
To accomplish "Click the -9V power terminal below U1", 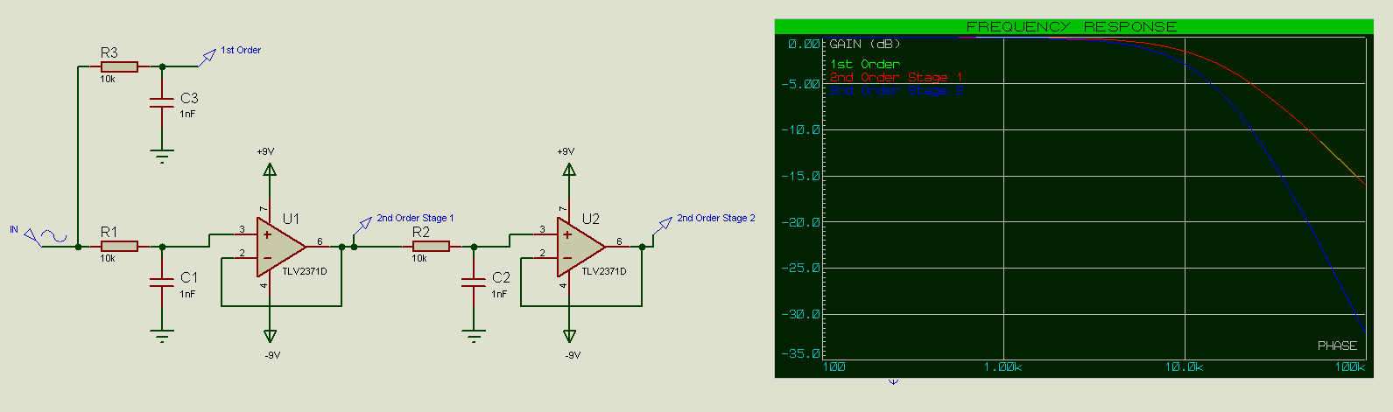I will 270,336.
